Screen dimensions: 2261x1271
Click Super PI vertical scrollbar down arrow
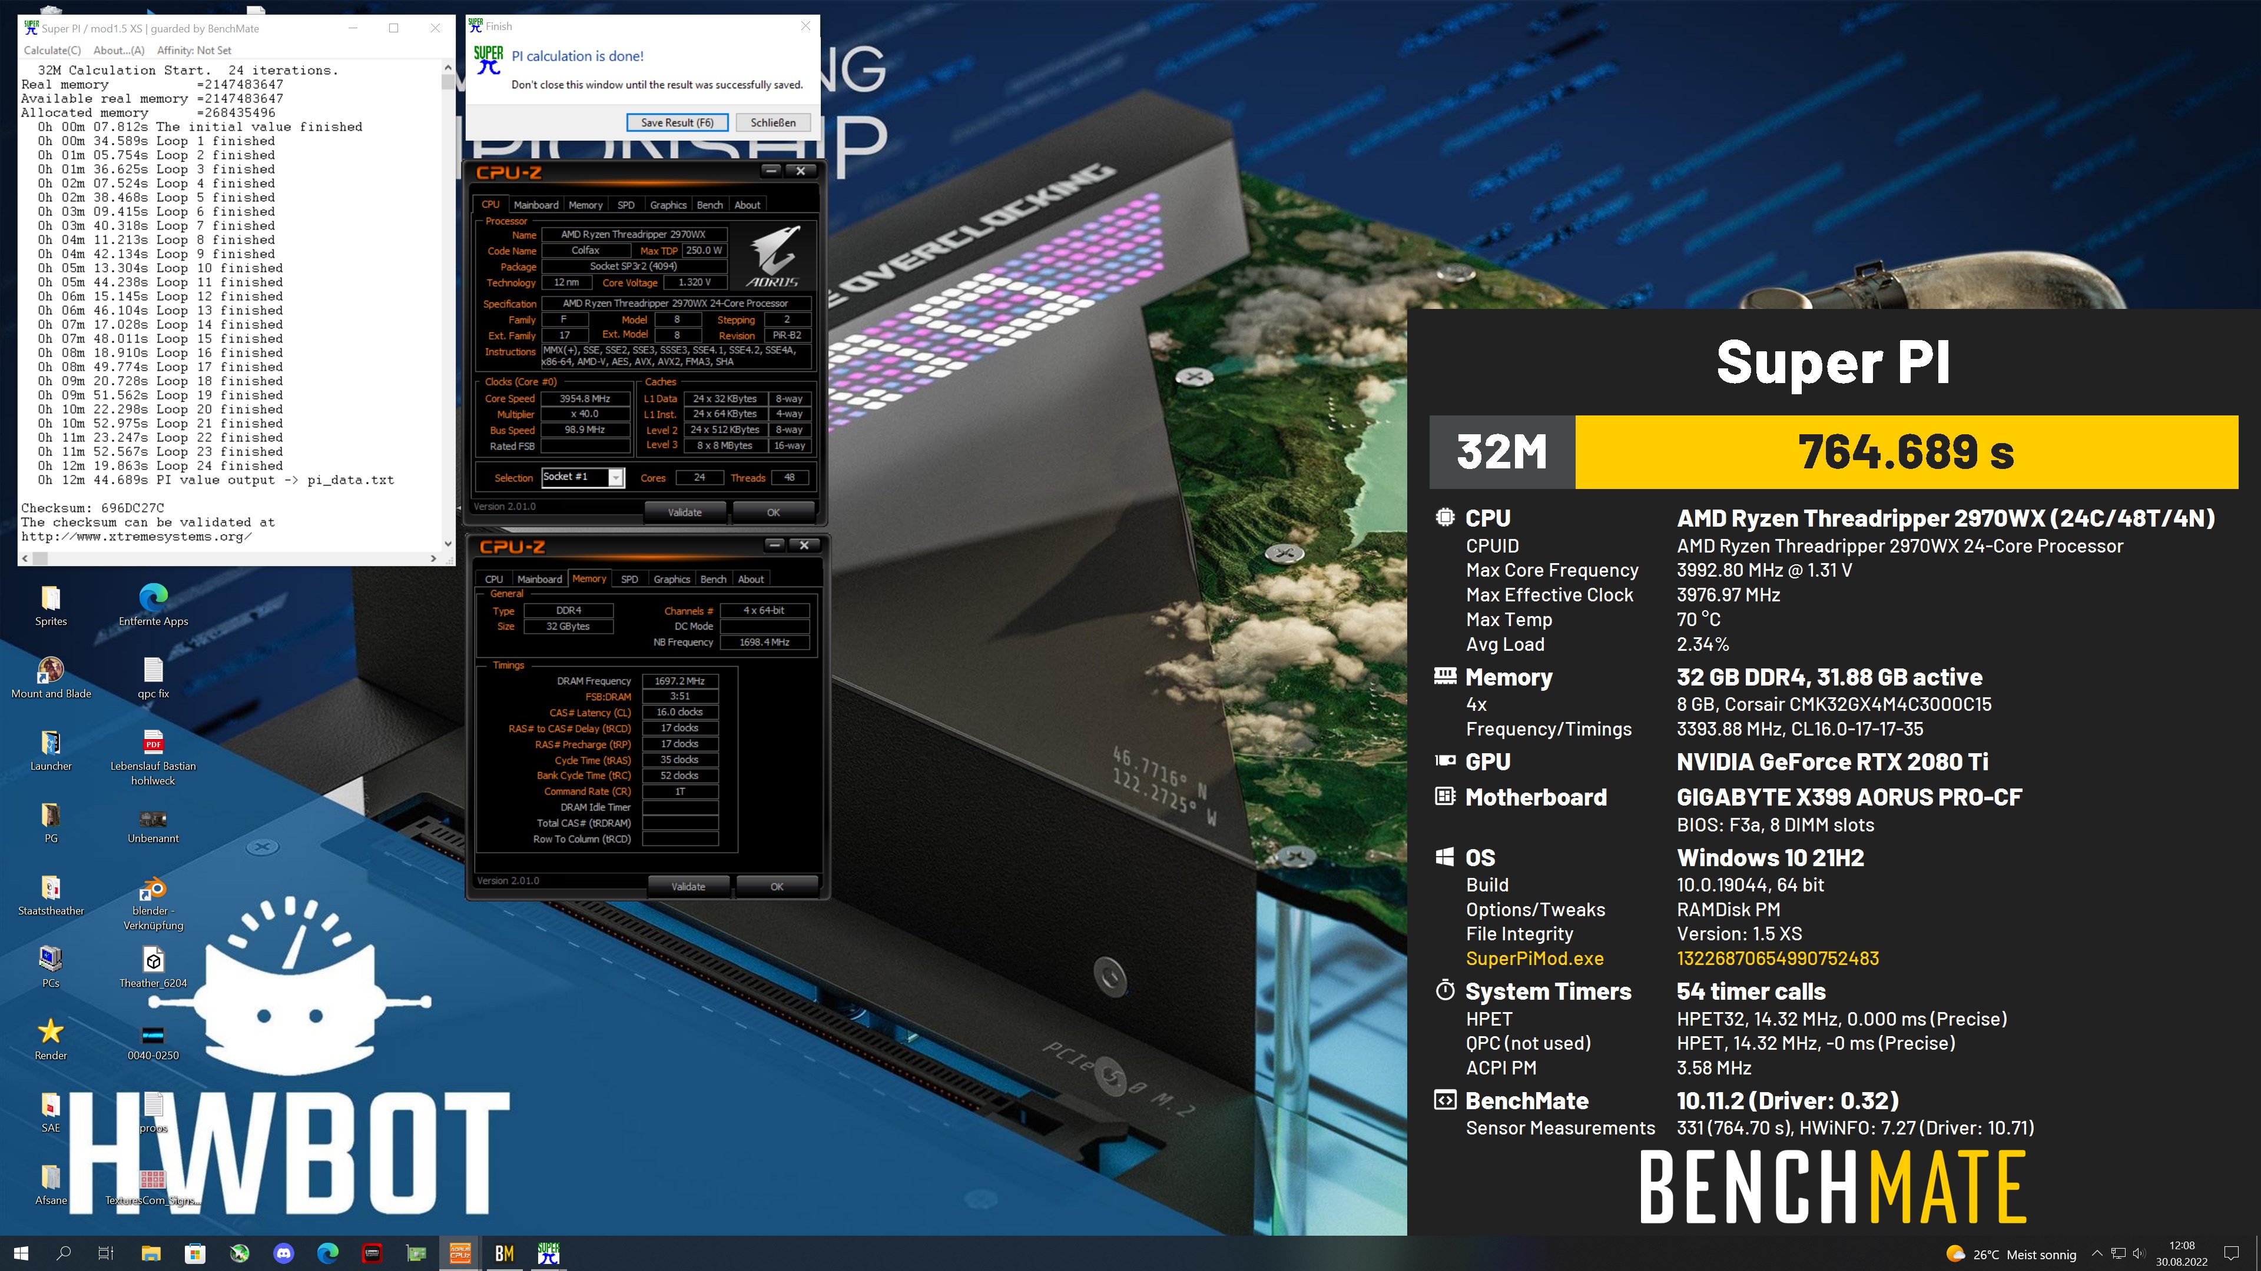(447, 544)
